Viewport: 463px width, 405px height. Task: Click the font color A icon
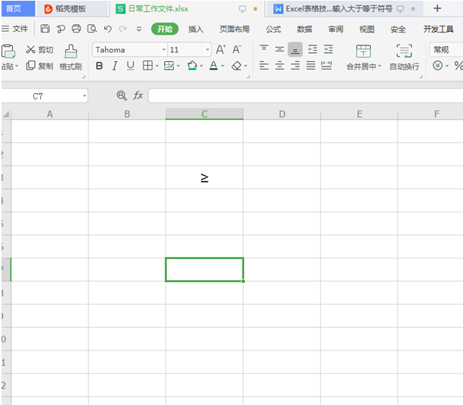click(x=214, y=66)
